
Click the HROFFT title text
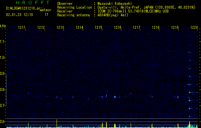[33, 3]
